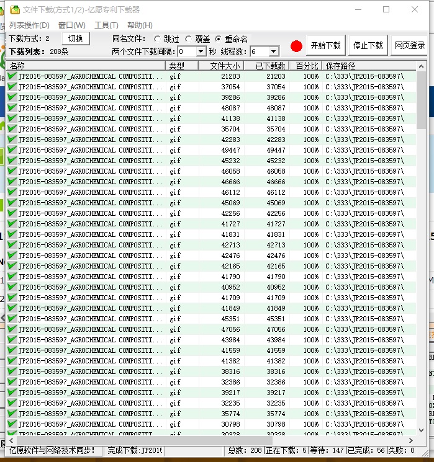This screenshot has height=462, width=434.
Task: Click the green check icon of the 45232 row
Action: click(x=12, y=160)
